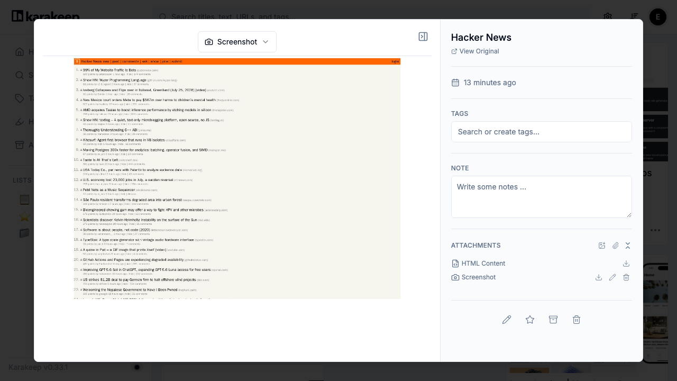677x381 pixels.
Task: Toggle the dark mode switch near version text
Action: pyautogui.click(x=137, y=367)
